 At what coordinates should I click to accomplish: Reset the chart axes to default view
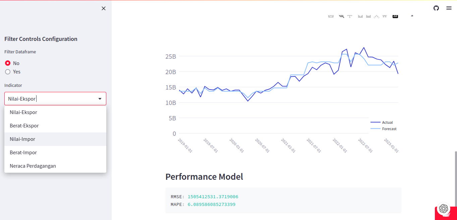click(384, 15)
